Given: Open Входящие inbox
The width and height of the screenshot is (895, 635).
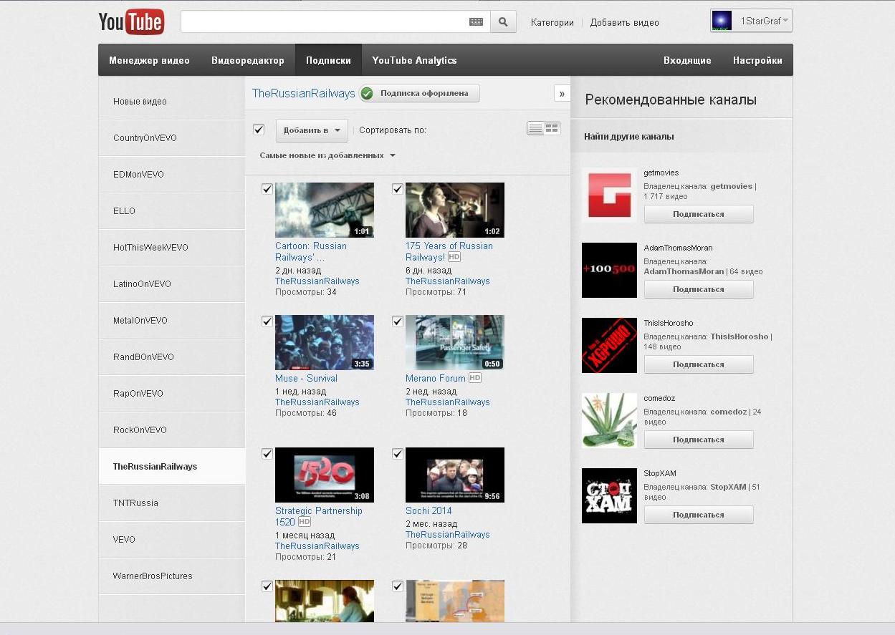Looking at the screenshot, I should 687,60.
